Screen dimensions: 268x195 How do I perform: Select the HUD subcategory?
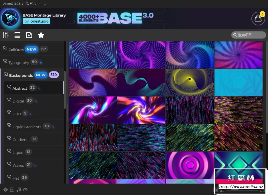34,113
